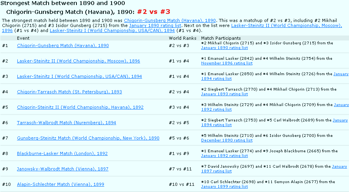Click Chigorin-Gunsberg Match link in intro paragraph
Viewport: 349px width, 192px height.
click(170, 20)
